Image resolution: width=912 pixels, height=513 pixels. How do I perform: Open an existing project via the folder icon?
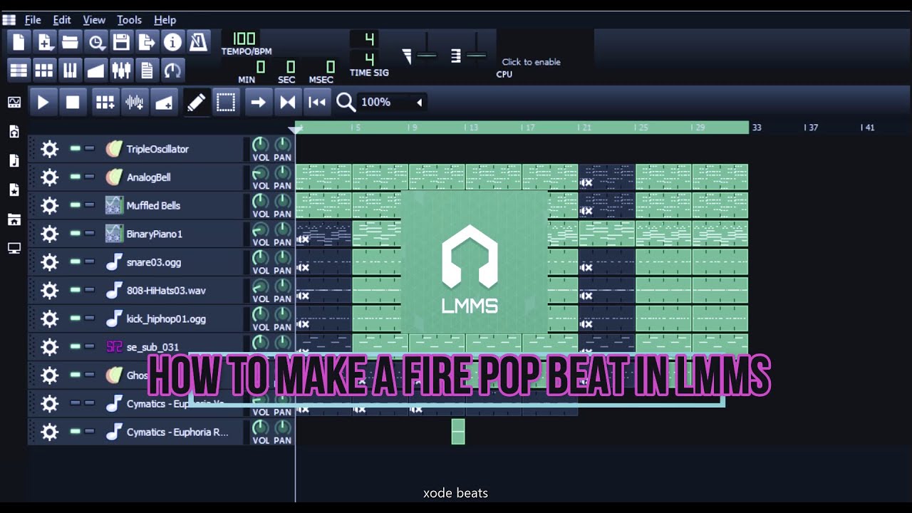(70, 42)
